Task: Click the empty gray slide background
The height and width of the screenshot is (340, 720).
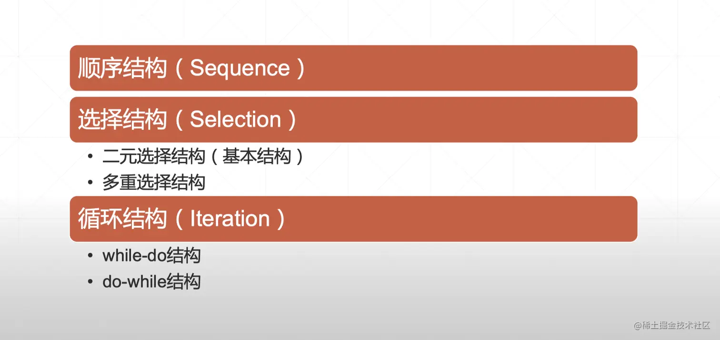Action: (429, 285)
